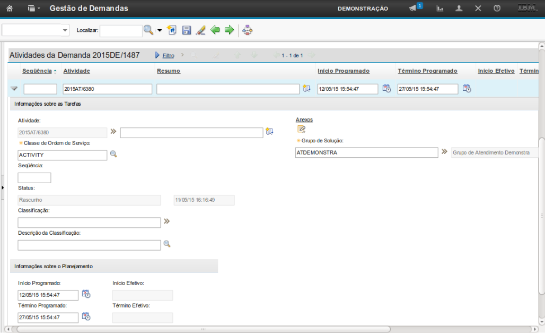Click the Save record toolbar icon
Image resolution: width=545 pixels, height=333 pixels.
point(187,30)
